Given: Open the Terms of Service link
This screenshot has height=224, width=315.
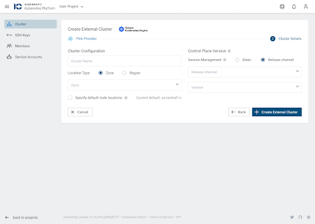Looking at the screenshot, I should [x=161, y=217].
